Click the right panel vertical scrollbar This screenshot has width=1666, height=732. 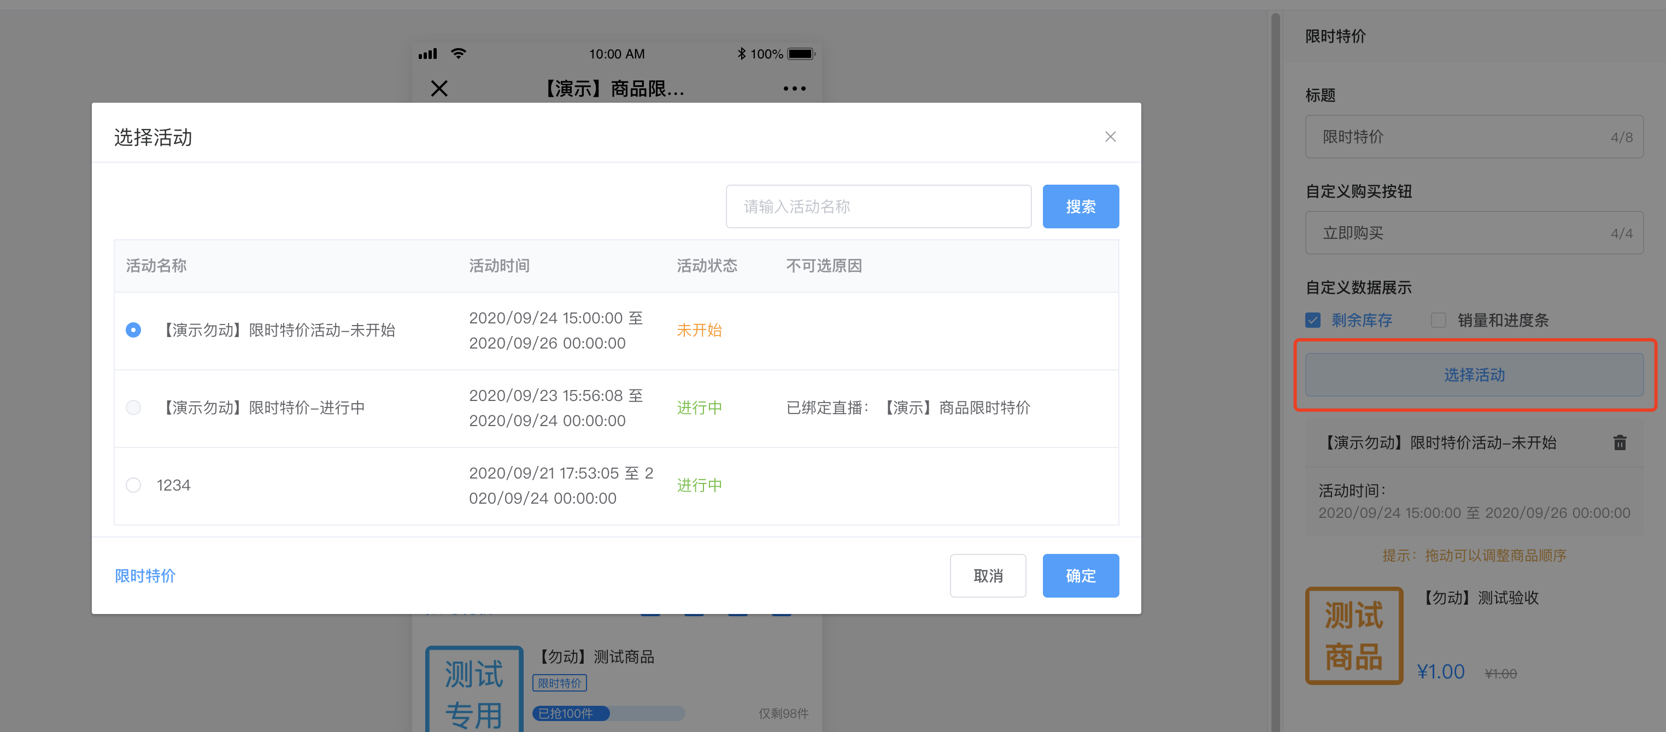point(1275,372)
